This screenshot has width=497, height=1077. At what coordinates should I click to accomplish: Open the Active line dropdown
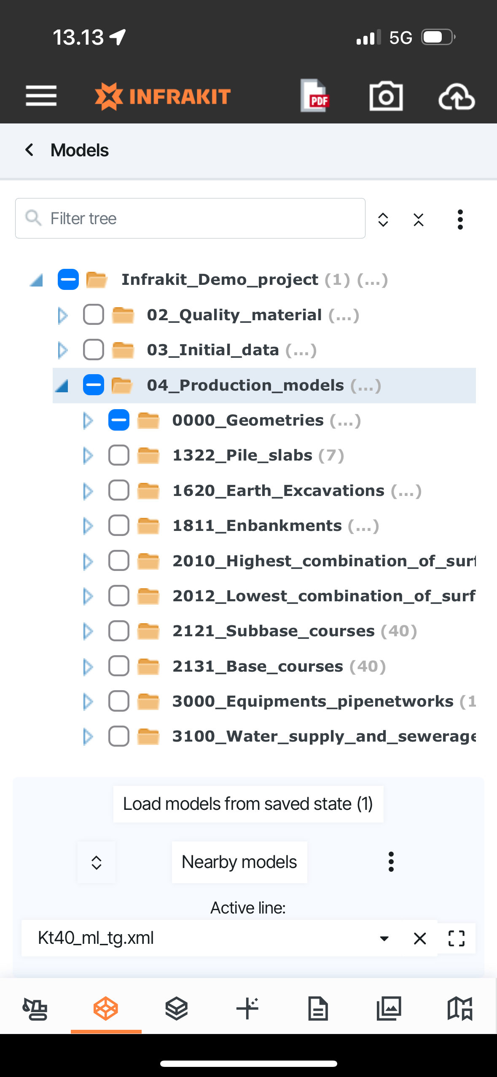(x=384, y=938)
